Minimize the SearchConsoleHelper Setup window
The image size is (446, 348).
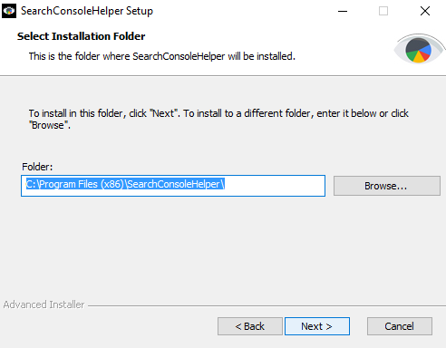point(343,11)
